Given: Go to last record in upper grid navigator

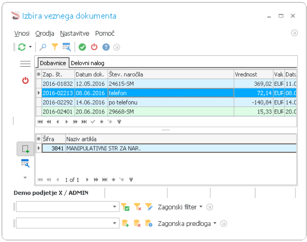Looking at the screenshot, I should click(x=84, y=122).
